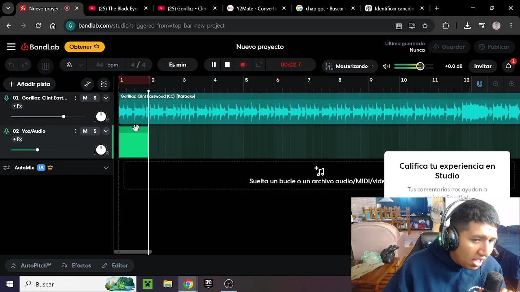Open metronome options dropdown arrow

click(81, 65)
